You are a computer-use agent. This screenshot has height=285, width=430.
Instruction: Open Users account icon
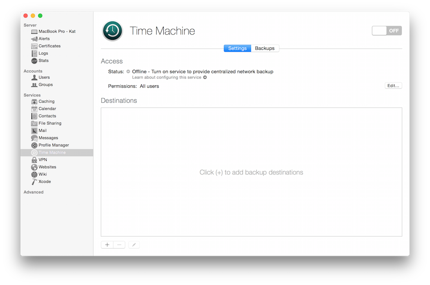(x=34, y=78)
